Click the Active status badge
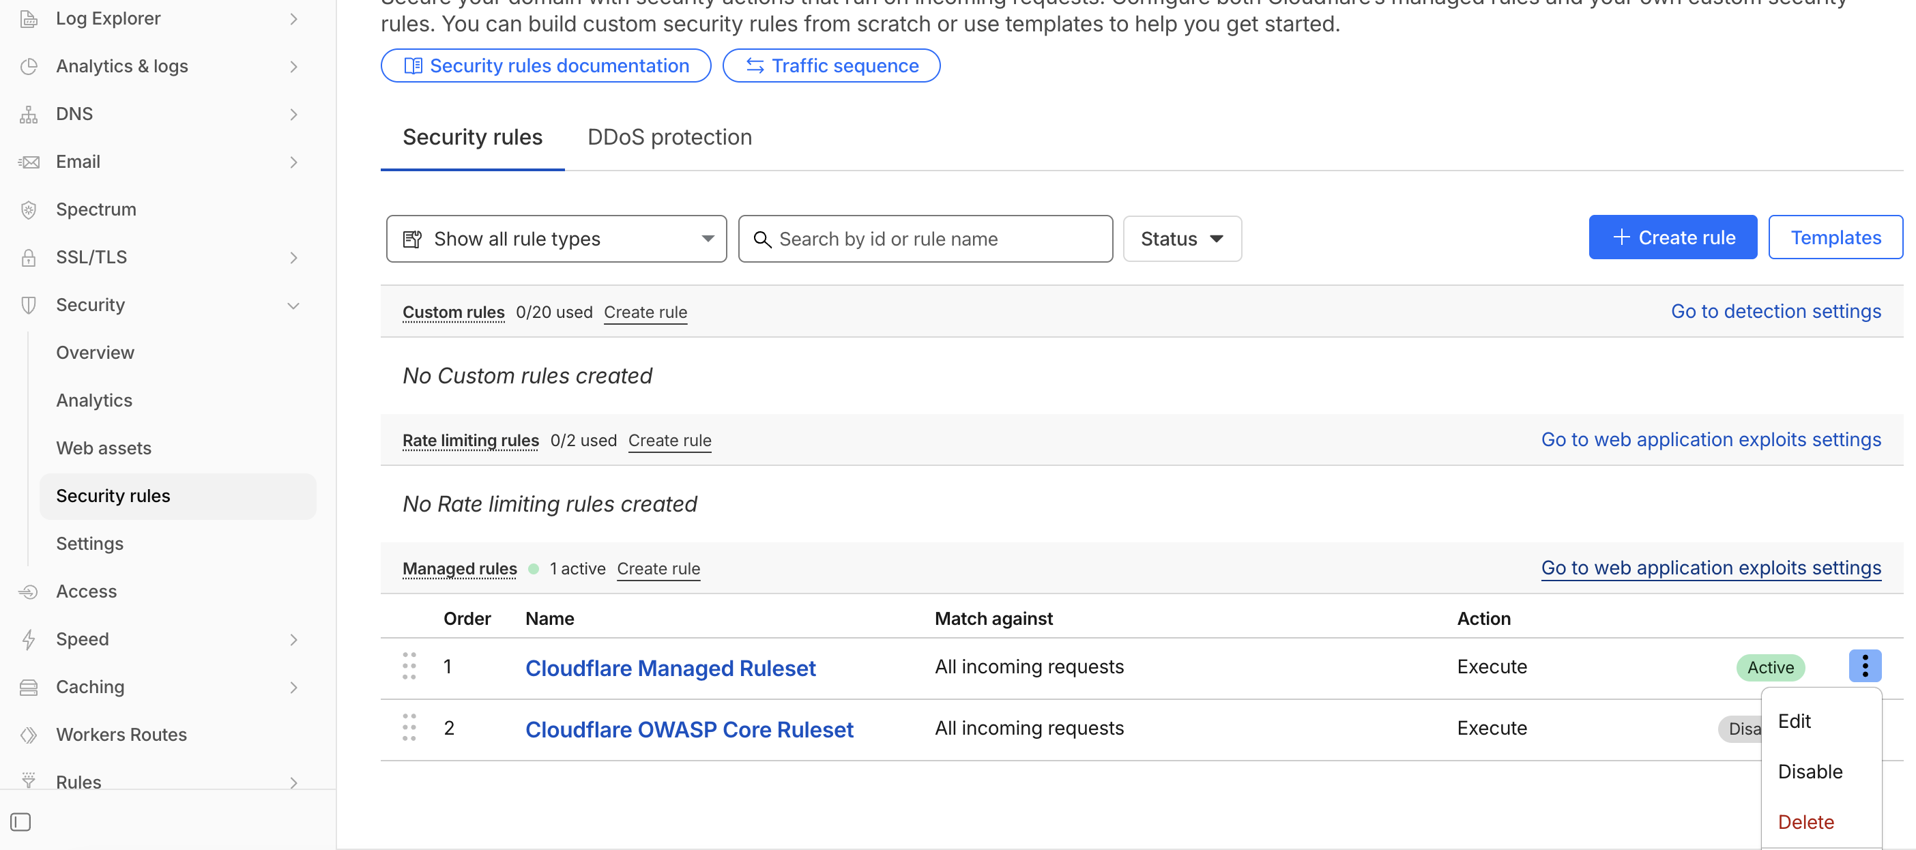 (1769, 667)
